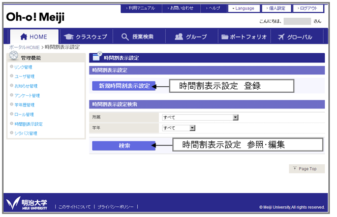The width and height of the screenshot is (337, 217).
Task: Open このサイトについて footer link
Action: 74,207
